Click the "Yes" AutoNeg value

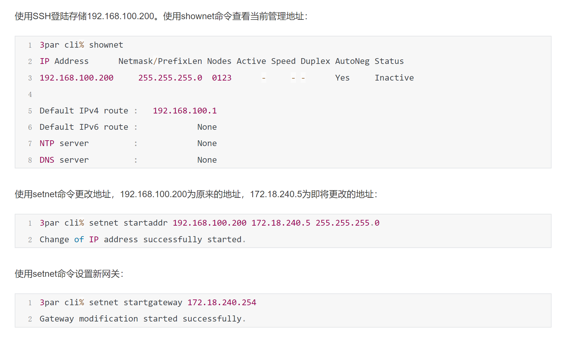coord(342,78)
